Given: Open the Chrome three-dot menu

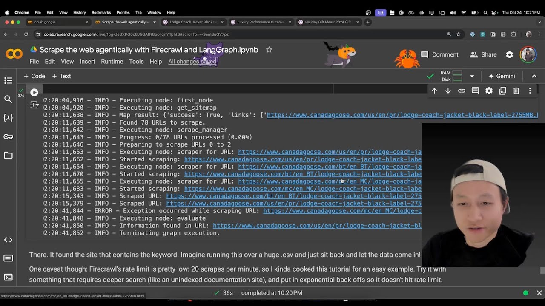Looking at the screenshot, I should (539, 34).
